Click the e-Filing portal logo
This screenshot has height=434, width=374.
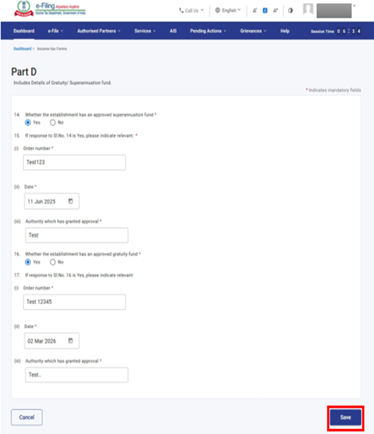point(48,10)
